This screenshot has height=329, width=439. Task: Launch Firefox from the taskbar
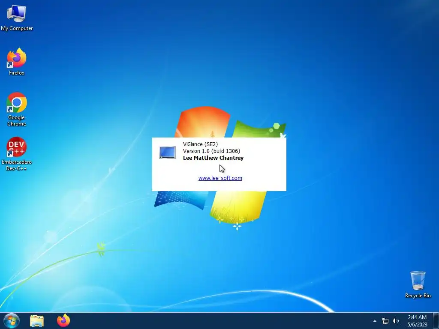click(x=63, y=320)
